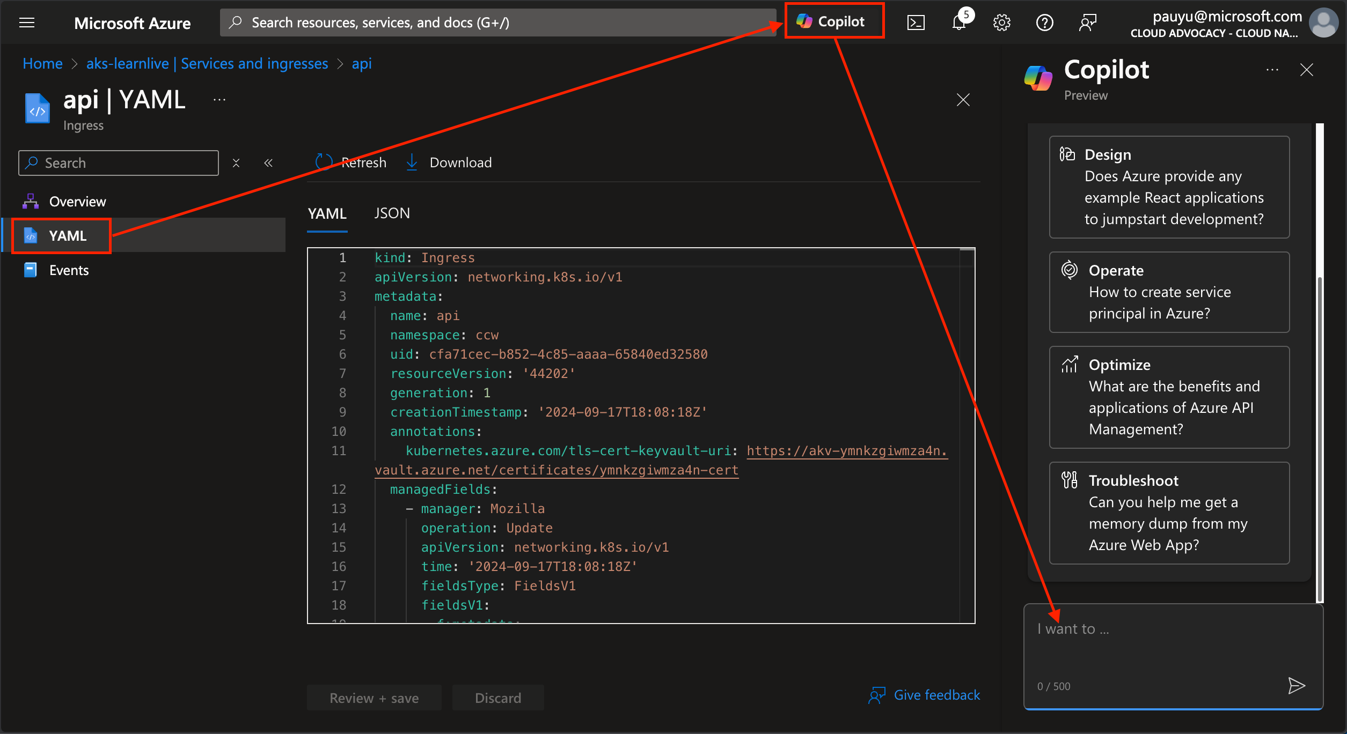Click the global resource search box

(x=497, y=23)
